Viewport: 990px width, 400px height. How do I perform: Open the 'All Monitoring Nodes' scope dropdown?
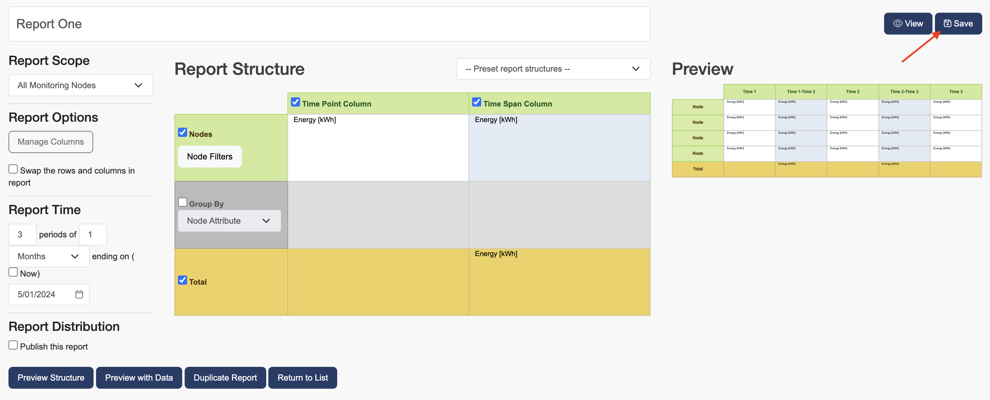coord(80,85)
